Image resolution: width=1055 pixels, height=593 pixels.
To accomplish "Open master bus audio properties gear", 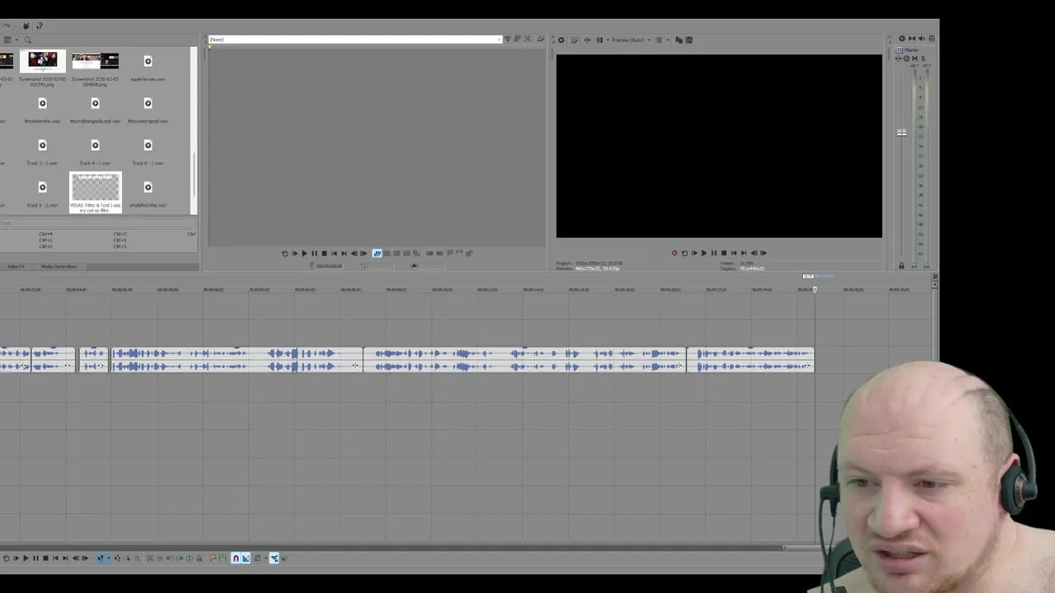I will coord(902,39).
